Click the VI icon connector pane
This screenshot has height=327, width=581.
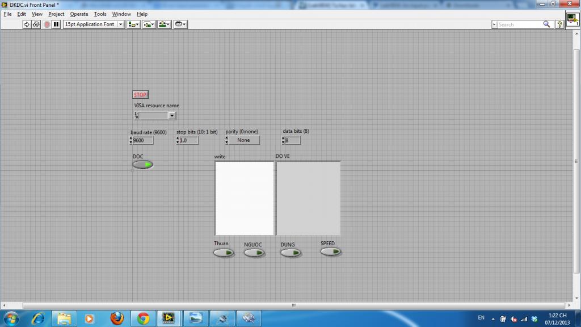pyautogui.click(x=572, y=19)
